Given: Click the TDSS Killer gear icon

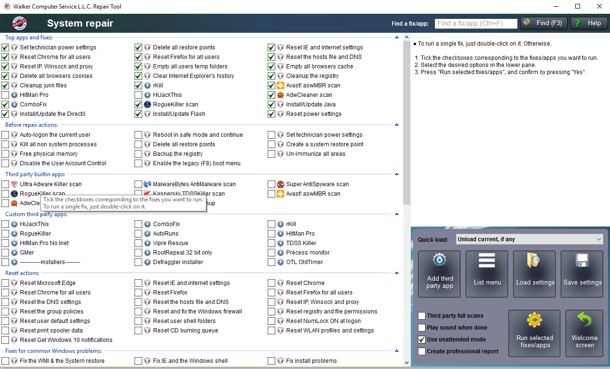Looking at the screenshot, I should [281, 243].
